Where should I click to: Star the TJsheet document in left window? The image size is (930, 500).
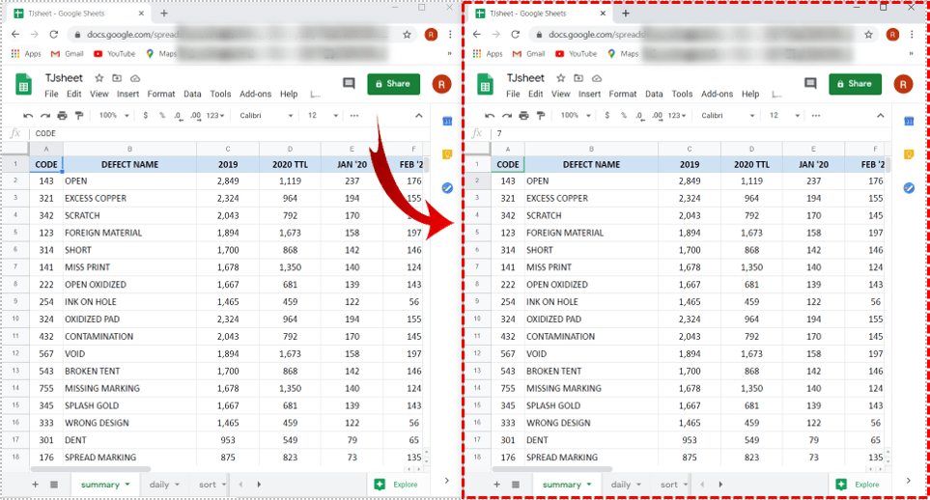coord(99,77)
